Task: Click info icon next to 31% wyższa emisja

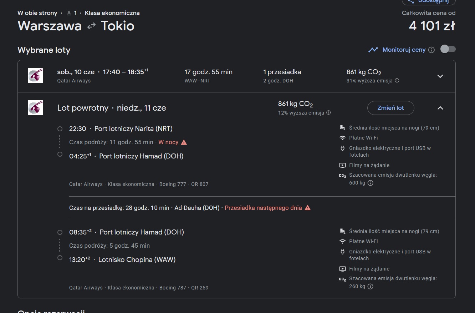Action: coord(397,81)
